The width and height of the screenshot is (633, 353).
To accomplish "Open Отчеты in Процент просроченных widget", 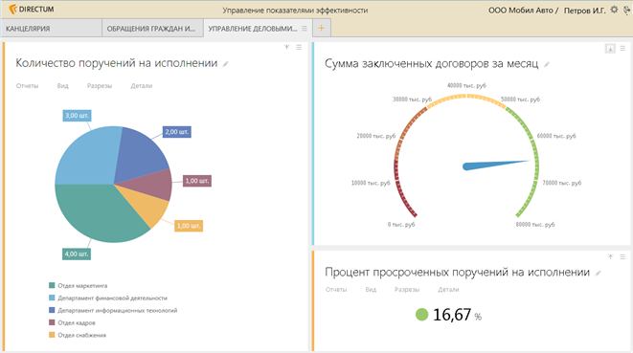I will tap(336, 289).
